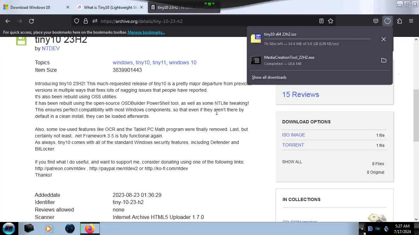Open tracking protection shield icon
Viewport: 419px width, 235px height.
77,21
